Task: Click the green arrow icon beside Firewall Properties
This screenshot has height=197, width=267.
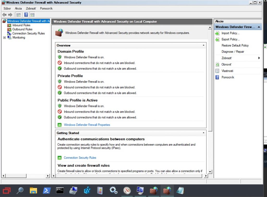Action: pos(60,125)
